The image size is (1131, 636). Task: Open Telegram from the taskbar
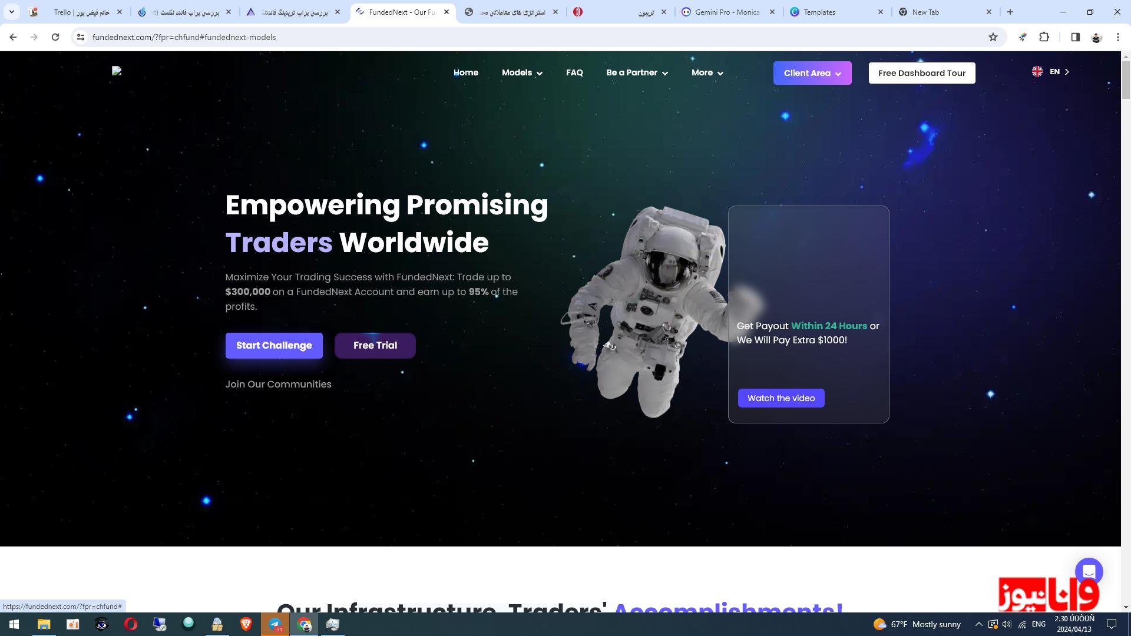click(275, 624)
